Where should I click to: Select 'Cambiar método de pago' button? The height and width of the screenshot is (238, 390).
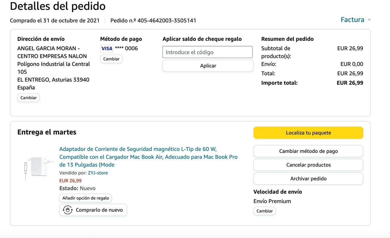coord(308,151)
